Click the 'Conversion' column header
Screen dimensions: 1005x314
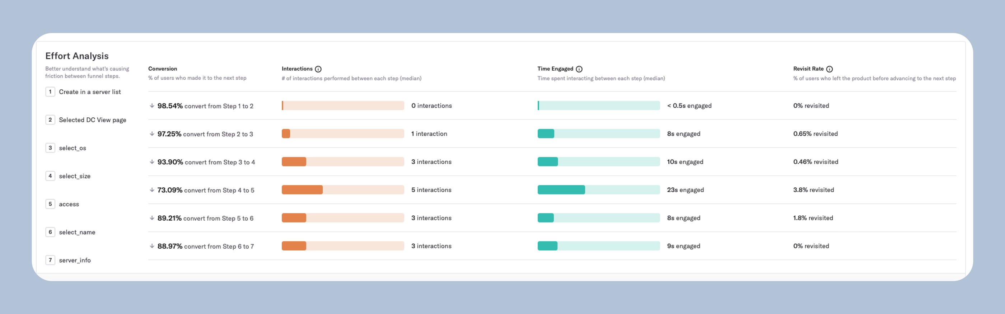[163, 69]
